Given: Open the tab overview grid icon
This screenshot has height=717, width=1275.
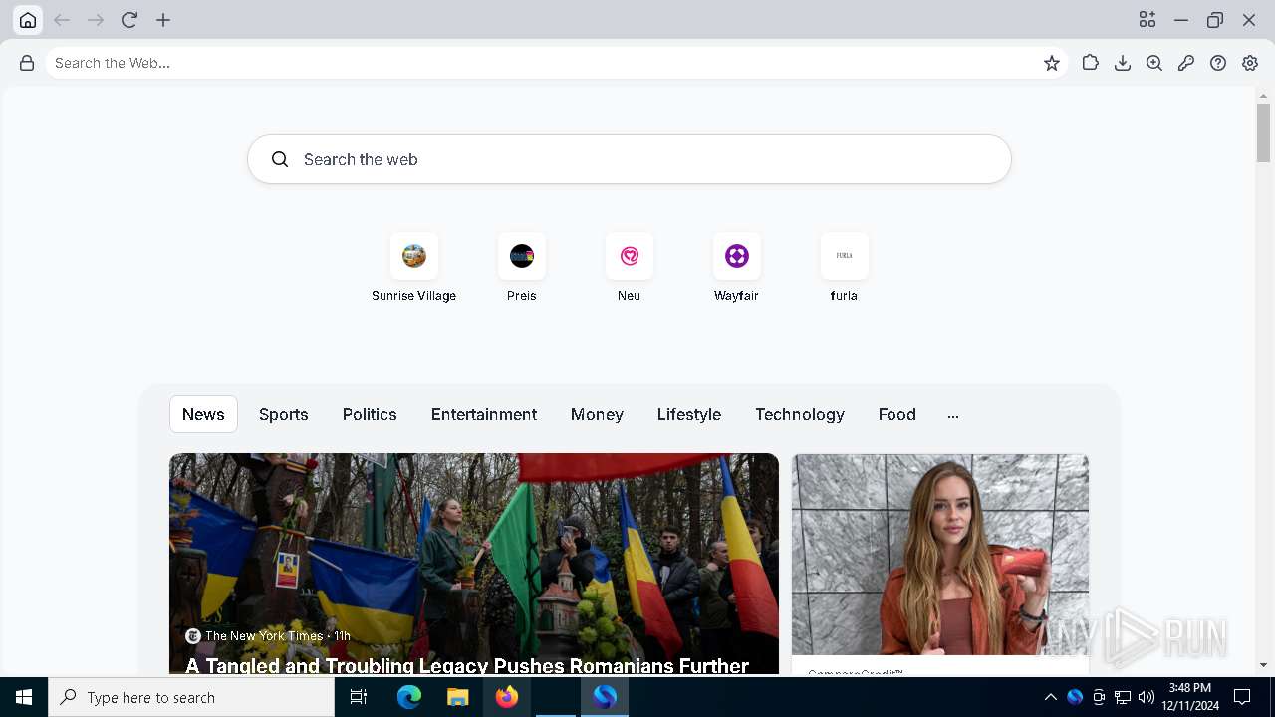Looking at the screenshot, I should tap(1147, 20).
